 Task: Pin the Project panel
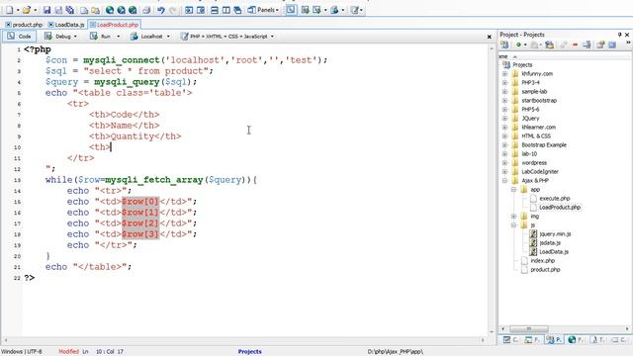[x=620, y=35]
